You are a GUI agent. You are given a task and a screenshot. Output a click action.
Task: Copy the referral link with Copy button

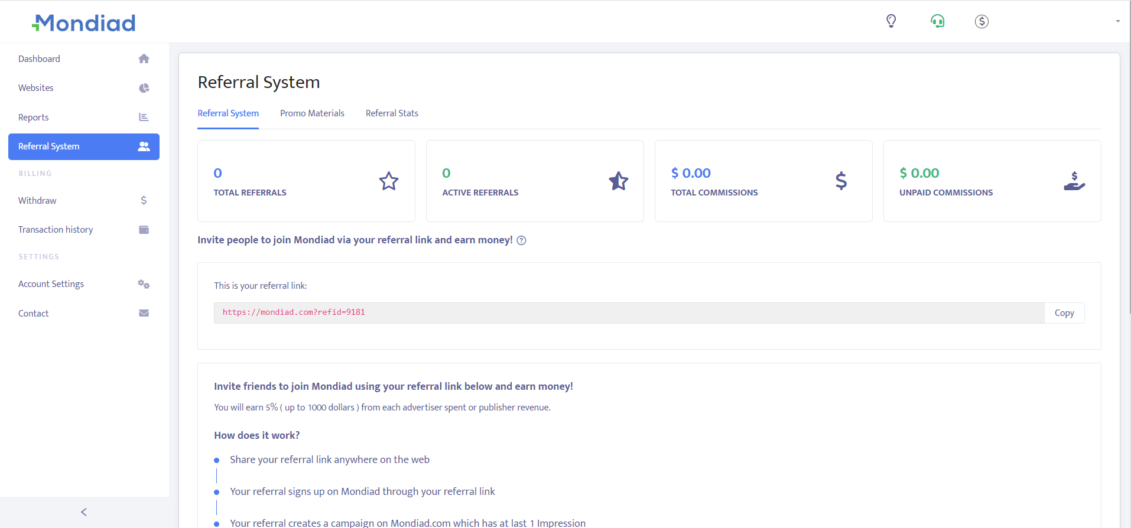pyautogui.click(x=1064, y=313)
